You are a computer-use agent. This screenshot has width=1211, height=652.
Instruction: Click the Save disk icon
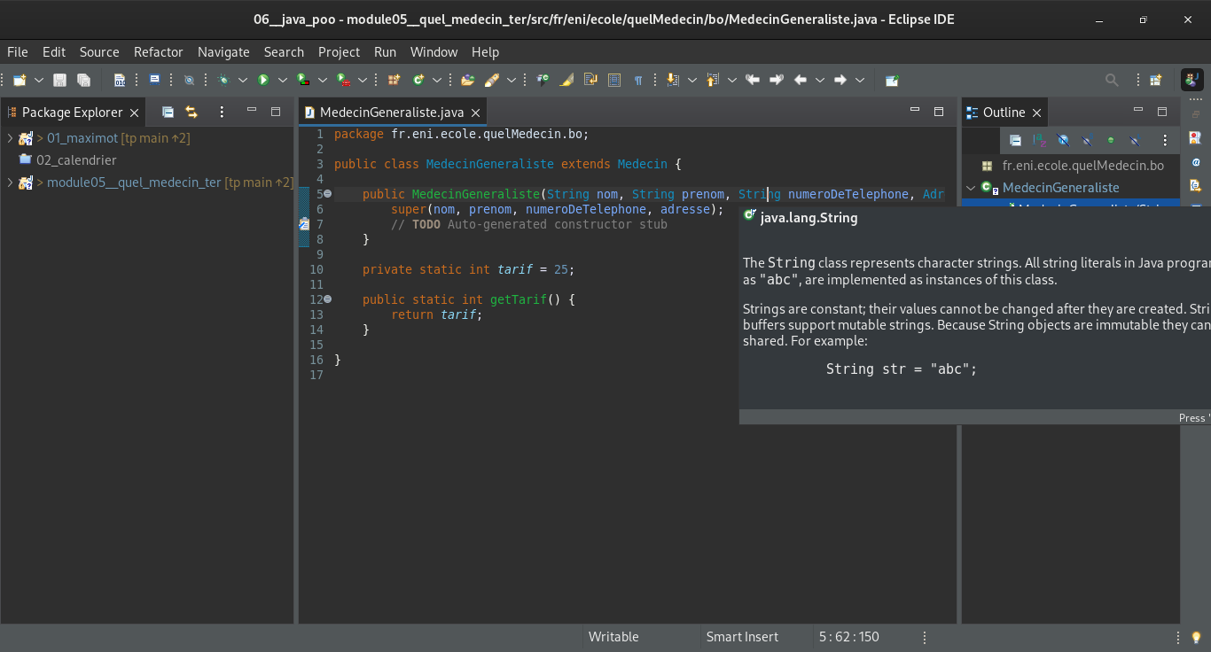coord(59,80)
